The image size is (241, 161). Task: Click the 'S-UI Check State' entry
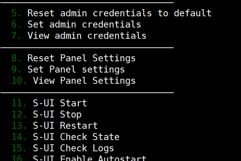[x=76, y=137]
